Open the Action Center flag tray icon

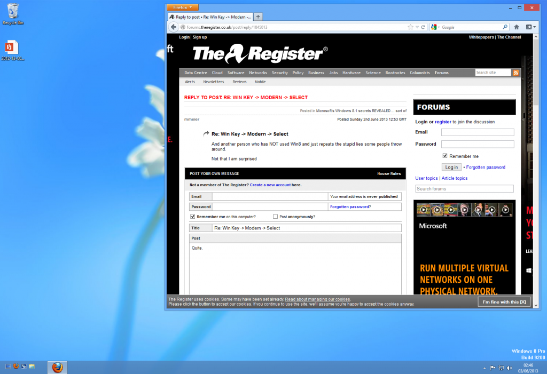tap(493, 368)
